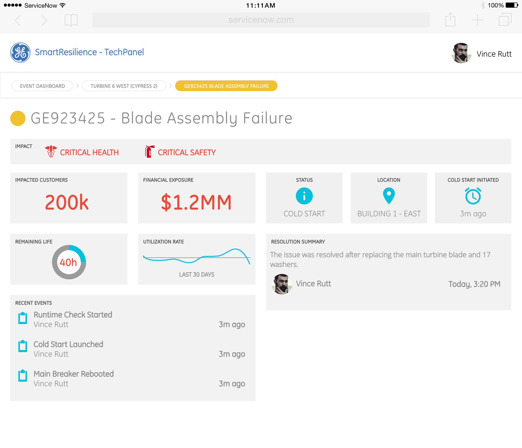The height and width of the screenshot is (448, 522).
Task: Click the Safari back arrow
Action: point(18,20)
